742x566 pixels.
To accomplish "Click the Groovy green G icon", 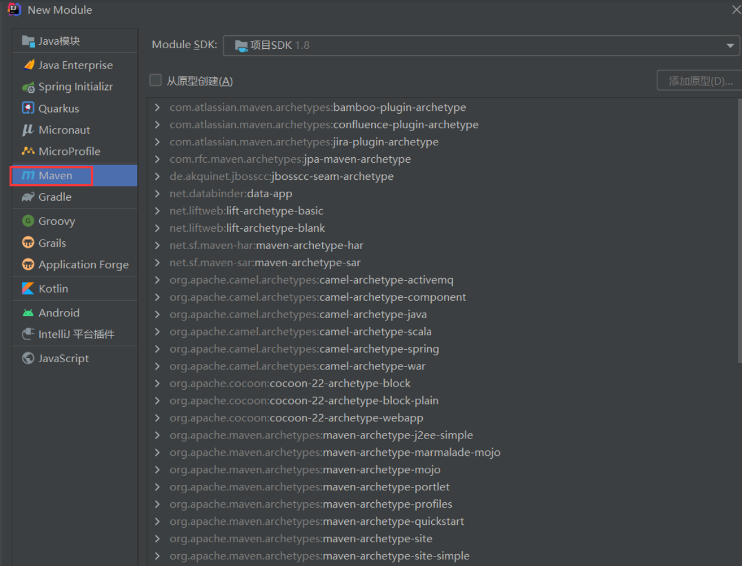I will pyautogui.click(x=28, y=221).
